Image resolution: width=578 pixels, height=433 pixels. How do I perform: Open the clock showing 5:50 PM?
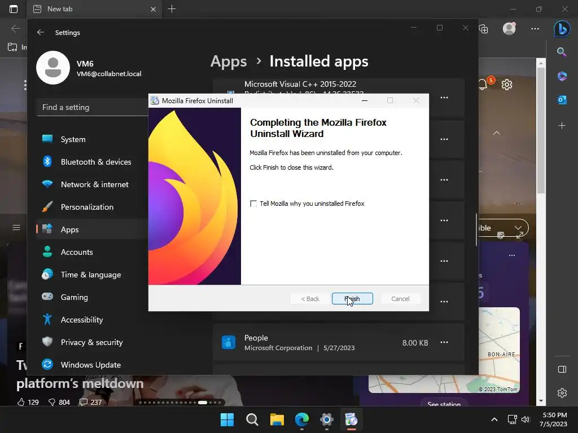[x=553, y=419]
